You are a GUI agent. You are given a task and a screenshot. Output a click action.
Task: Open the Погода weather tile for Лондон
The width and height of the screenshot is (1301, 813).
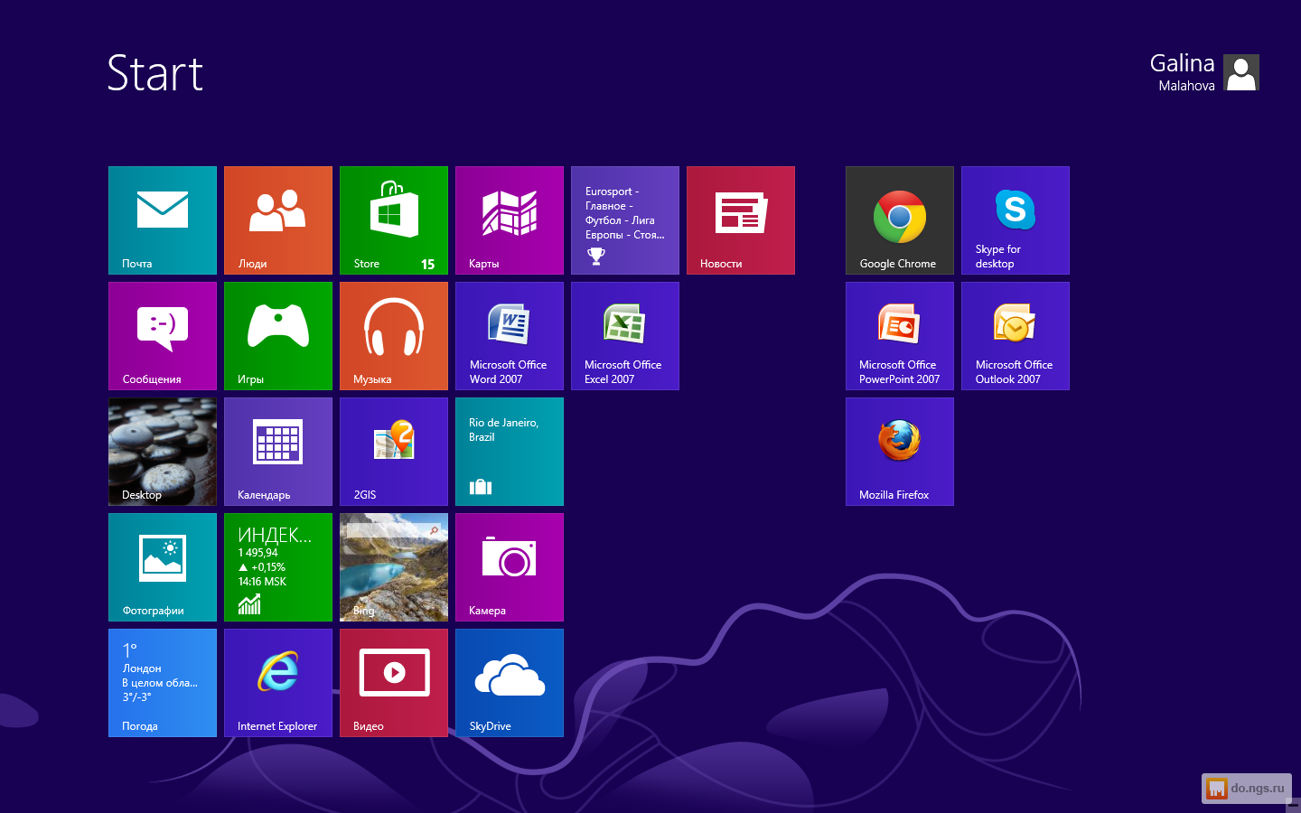click(x=163, y=683)
